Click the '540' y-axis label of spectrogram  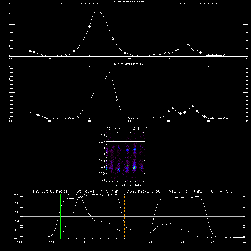point(102,167)
